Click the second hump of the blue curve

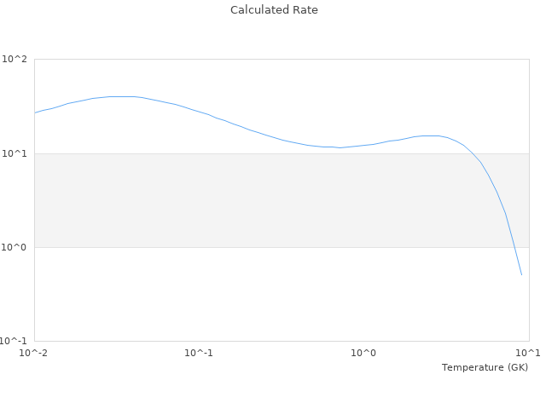(431, 135)
